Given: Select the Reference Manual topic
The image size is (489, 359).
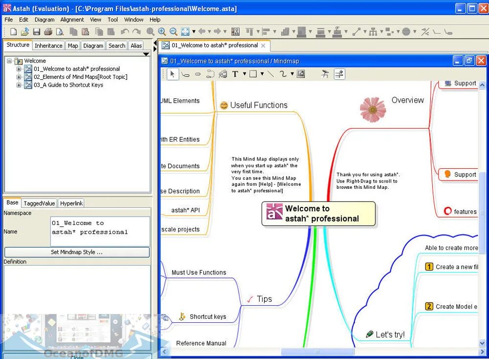Looking at the screenshot, I should point(201,343).
